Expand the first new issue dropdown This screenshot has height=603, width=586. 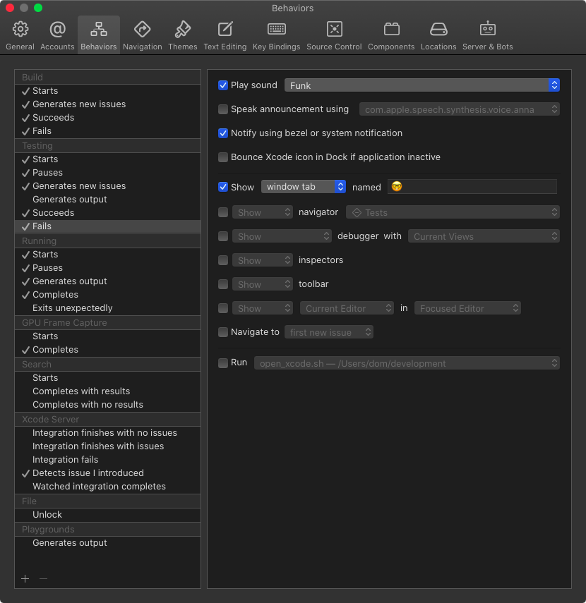pyautogui.click(x=329, y=332)
